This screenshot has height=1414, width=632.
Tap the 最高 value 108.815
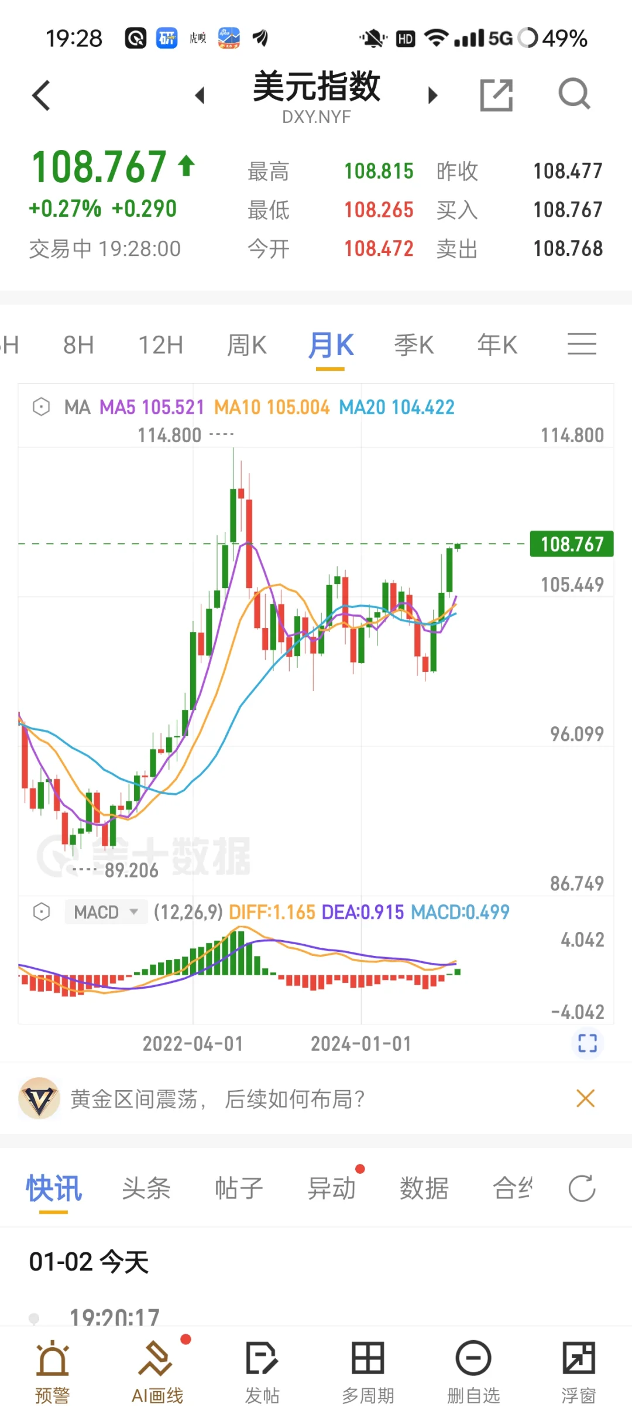[379, 171]
